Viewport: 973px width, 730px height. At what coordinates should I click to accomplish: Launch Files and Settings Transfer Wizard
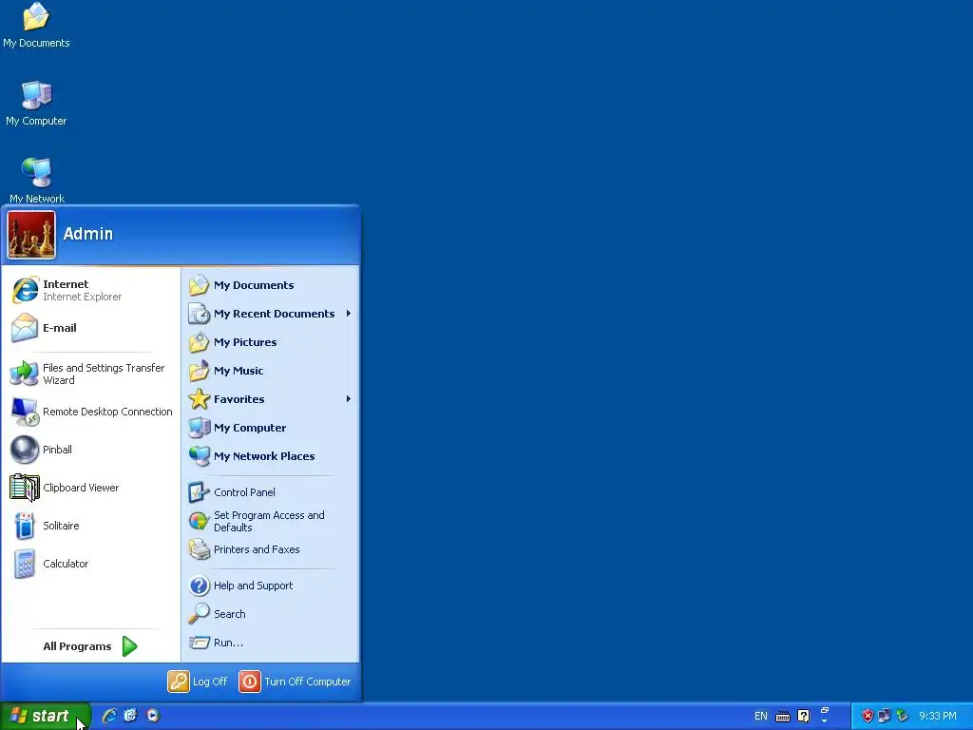(x=90, y=374)
